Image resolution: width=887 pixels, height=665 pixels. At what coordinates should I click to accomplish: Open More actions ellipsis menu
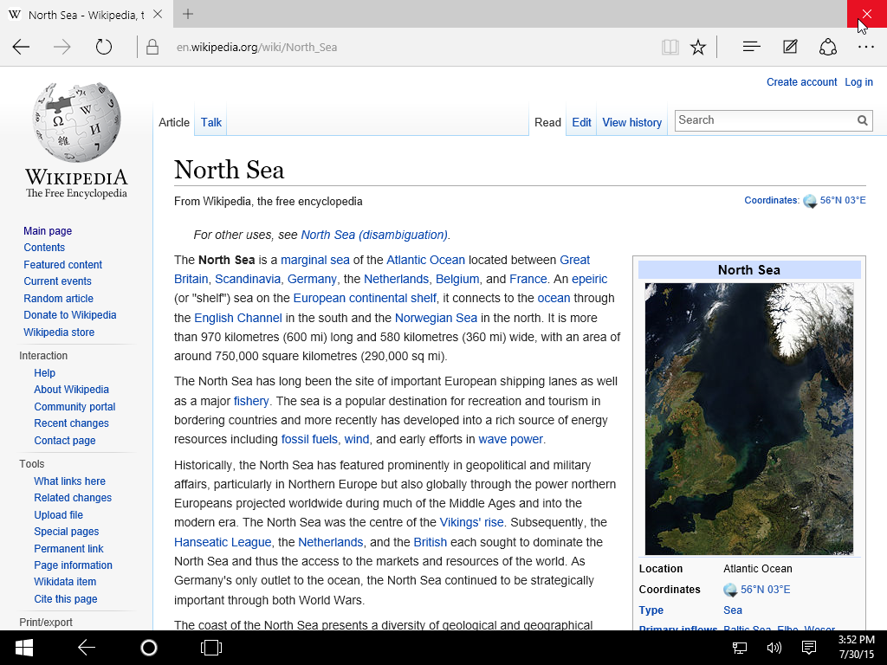click(866, 47)
